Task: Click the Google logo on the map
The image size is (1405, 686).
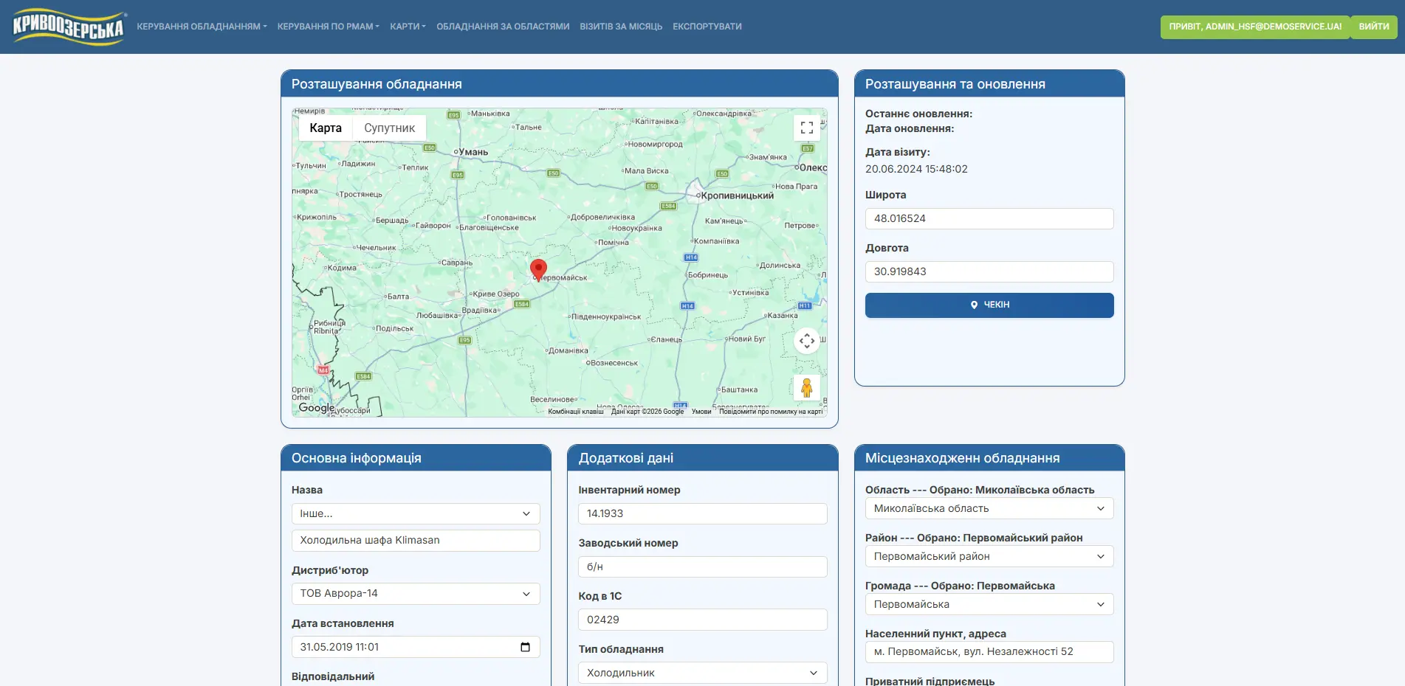Action: [x=317, y=408]
